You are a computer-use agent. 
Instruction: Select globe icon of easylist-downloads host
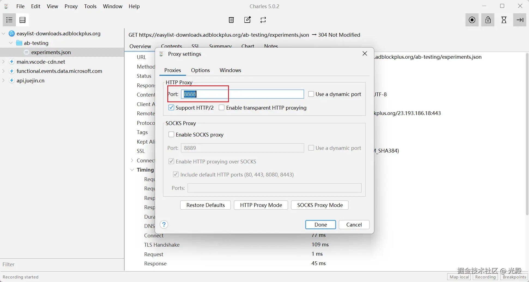coord(12,33)
